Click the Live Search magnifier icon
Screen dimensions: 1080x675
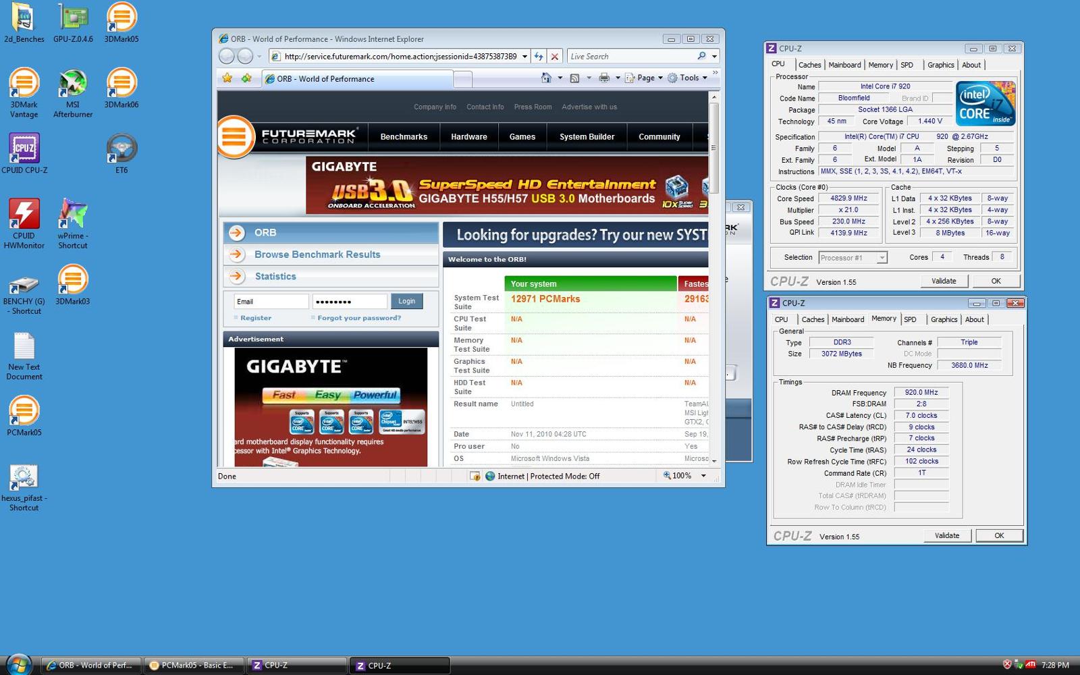click(701, 56)
